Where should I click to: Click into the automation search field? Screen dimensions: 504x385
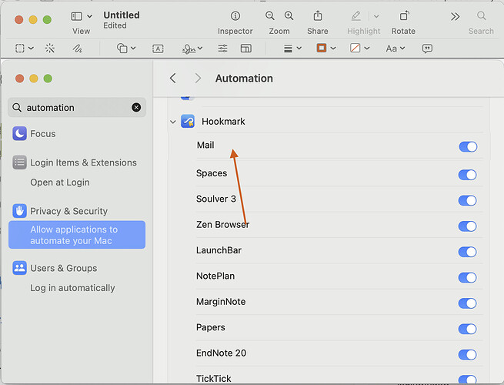(77, 108)
